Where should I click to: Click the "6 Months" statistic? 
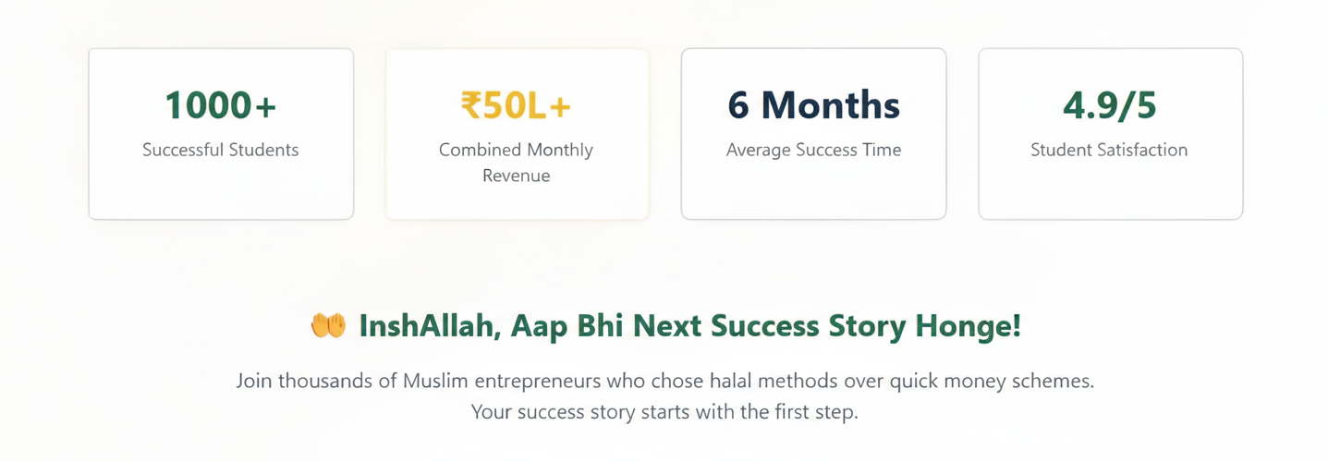tap(813, 106)
